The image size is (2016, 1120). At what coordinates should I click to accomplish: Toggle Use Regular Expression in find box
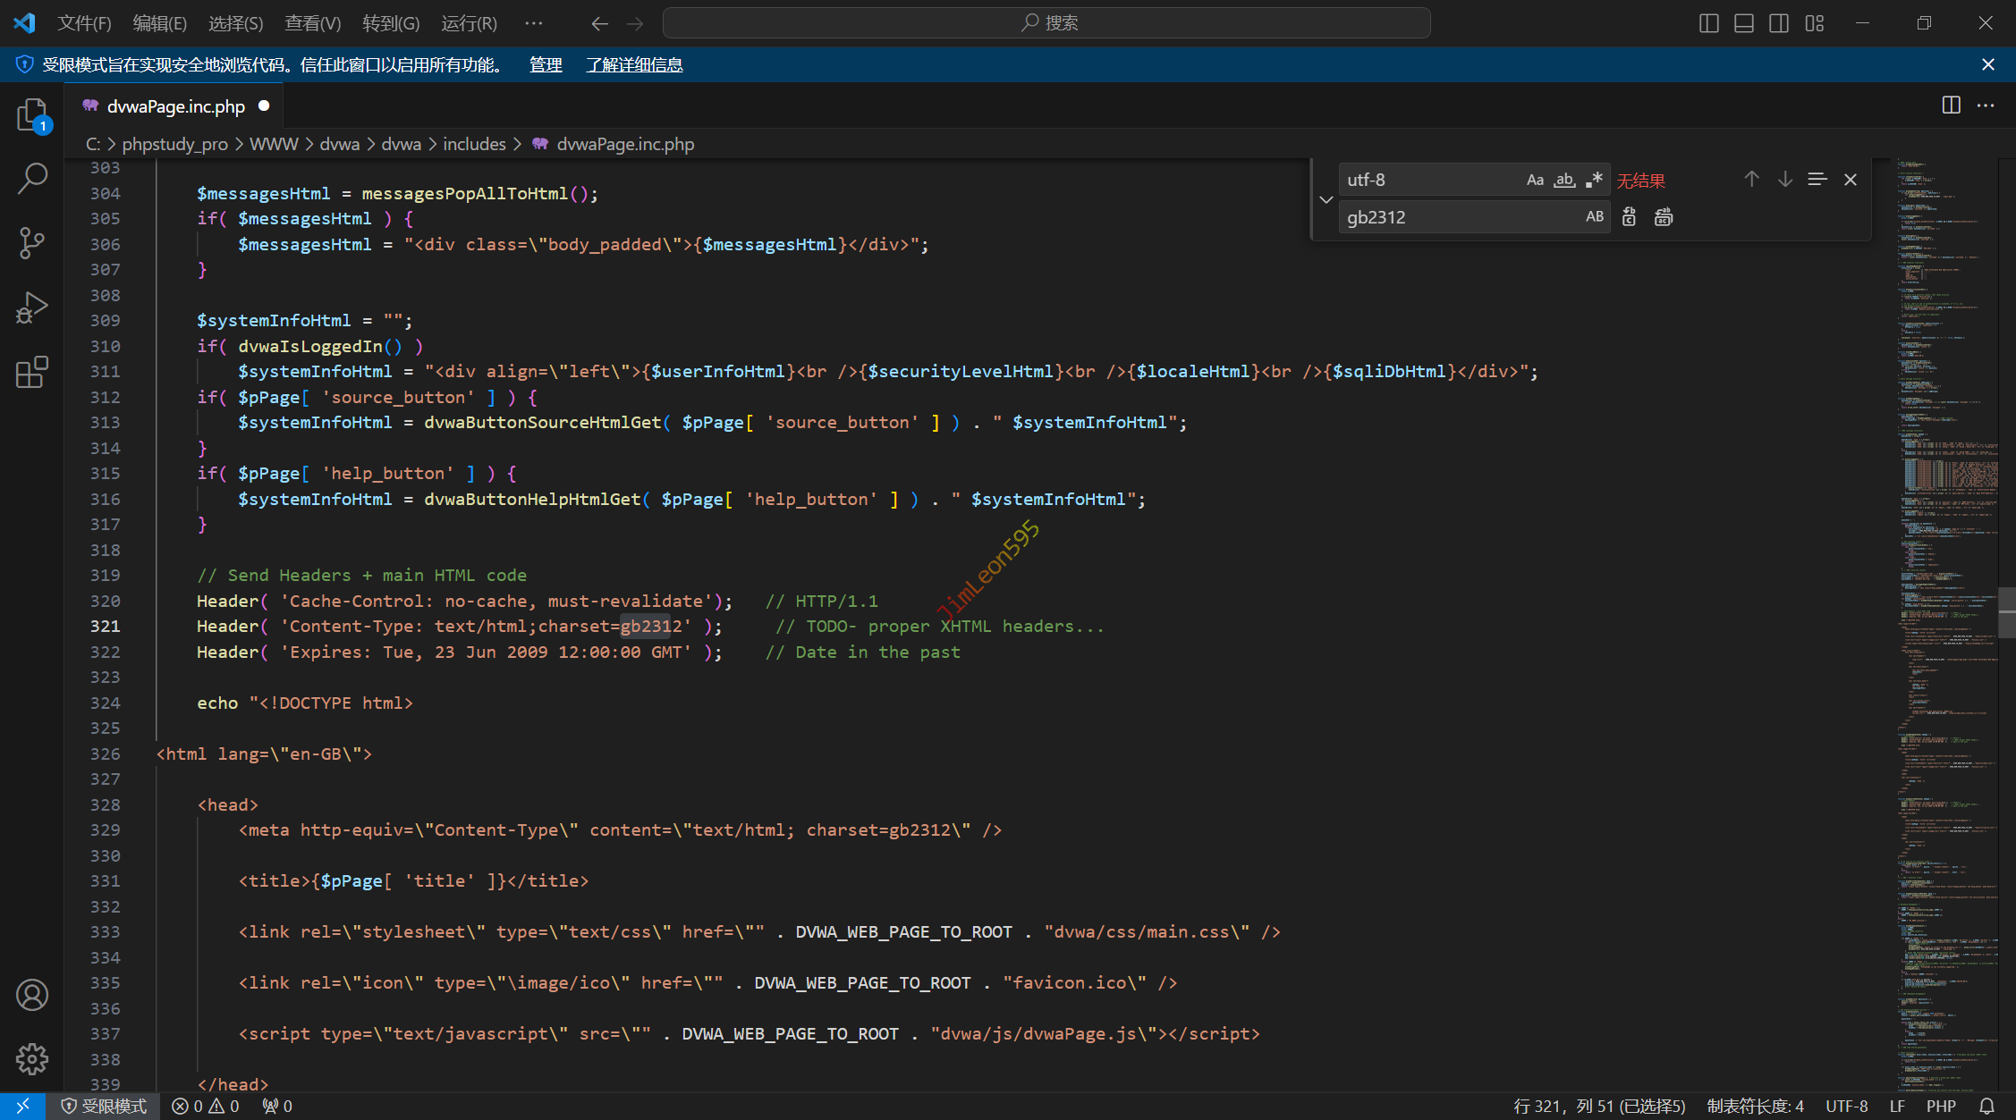tap(1594, 180)
